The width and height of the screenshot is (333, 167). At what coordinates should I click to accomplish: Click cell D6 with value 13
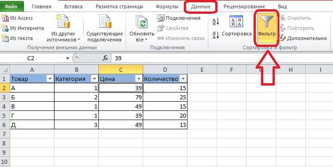pos(165,125)
